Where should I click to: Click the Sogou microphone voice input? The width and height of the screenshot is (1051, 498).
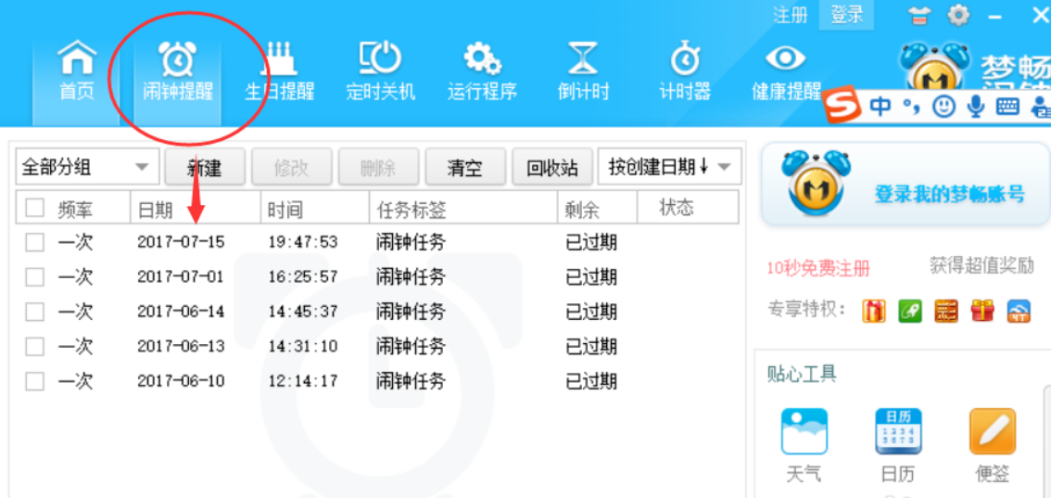coord(977,106)
